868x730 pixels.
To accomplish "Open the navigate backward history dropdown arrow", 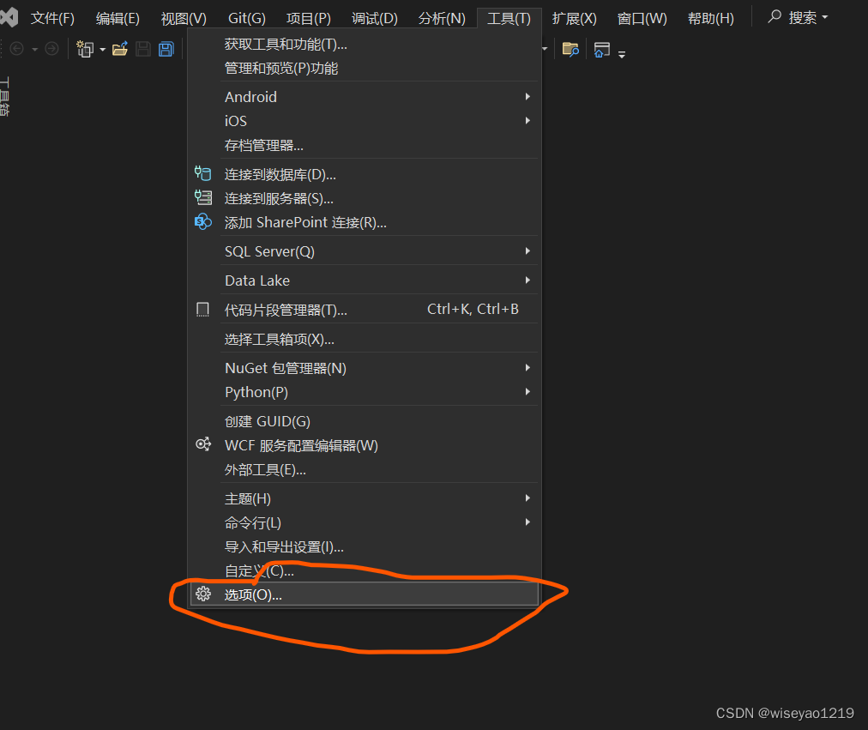I will click(x=34, y=50).
